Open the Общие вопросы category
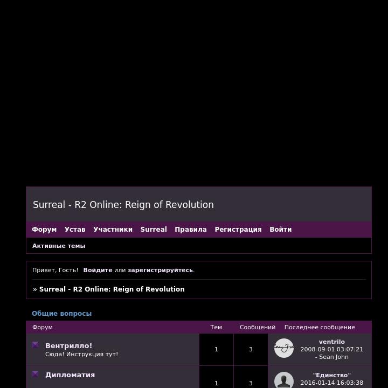The width and height of the screenshot is (388, 388). [x=61, y=314]
